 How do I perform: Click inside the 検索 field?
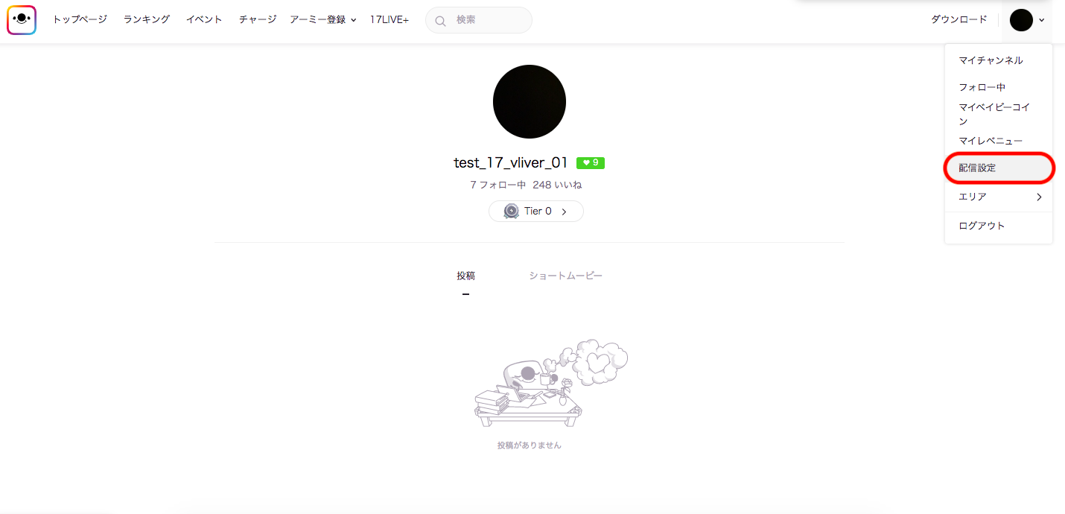(x=479, y=20)
